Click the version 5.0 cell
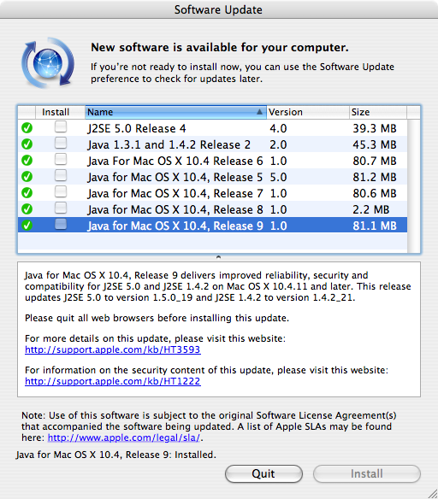Viewport: 438px width, 499px height. click(x=278, y=177)
